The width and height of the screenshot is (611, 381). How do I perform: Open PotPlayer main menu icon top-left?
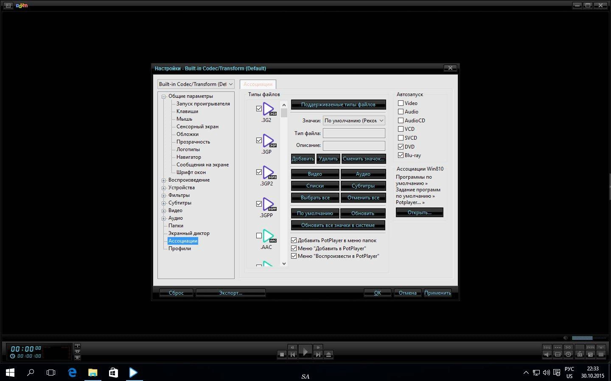click(8, 6)
